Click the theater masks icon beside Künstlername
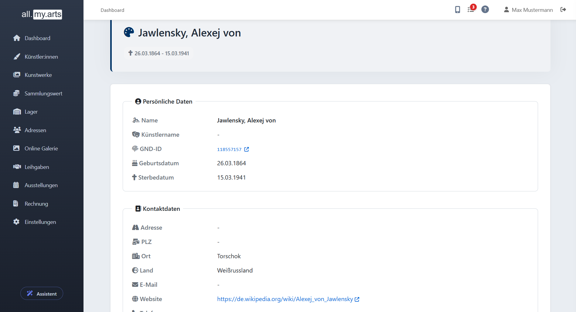The height and width of the screenshot is (312, 576). [136, 135]
